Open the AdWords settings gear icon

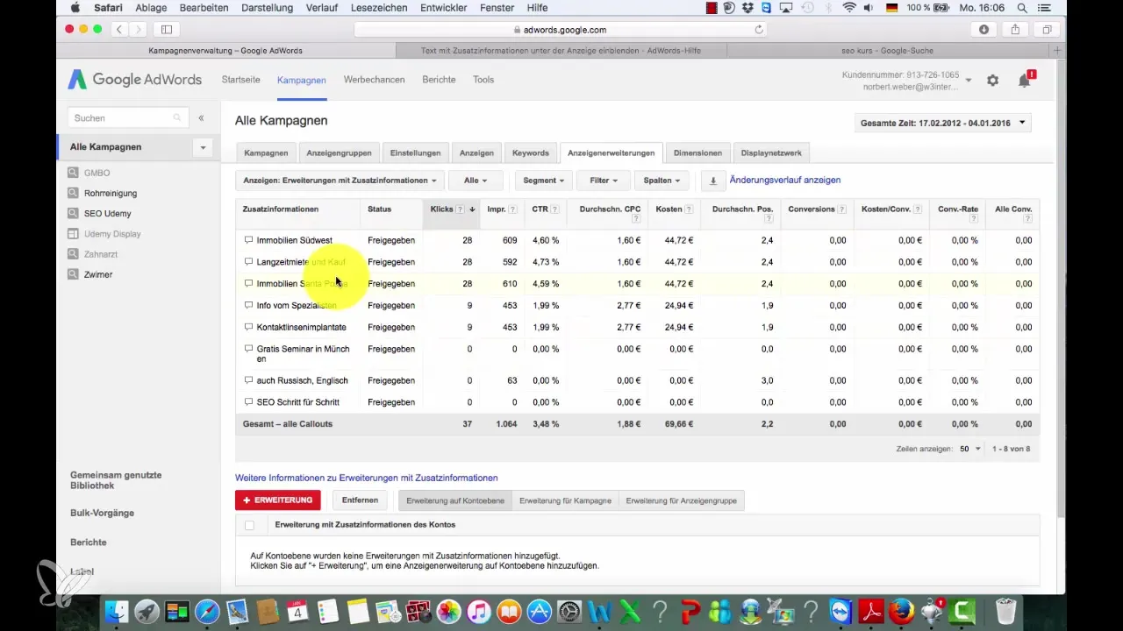pyautogui.click(x=992, y=81)
